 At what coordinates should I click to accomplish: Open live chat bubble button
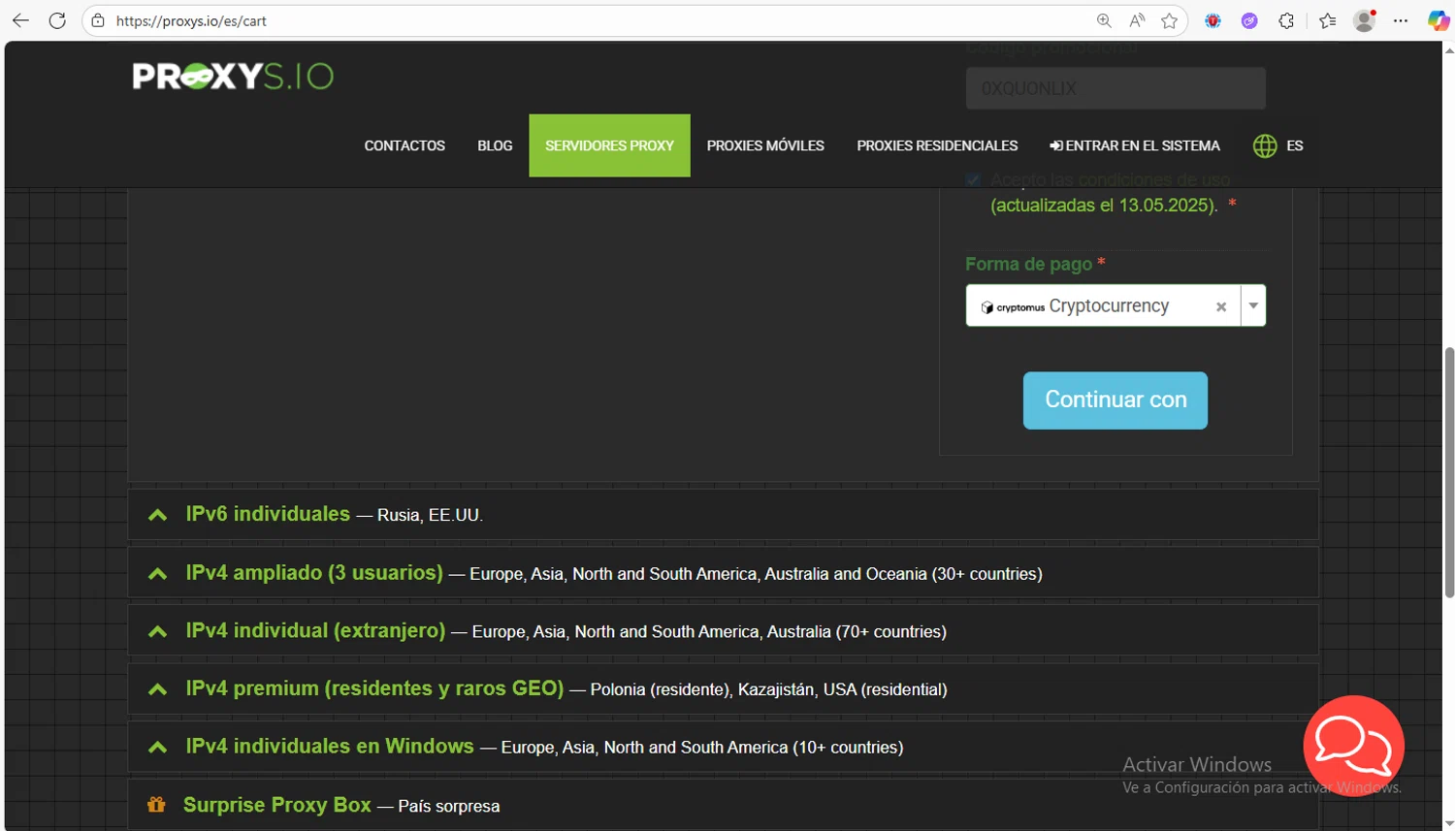[x=1354, y=746]
